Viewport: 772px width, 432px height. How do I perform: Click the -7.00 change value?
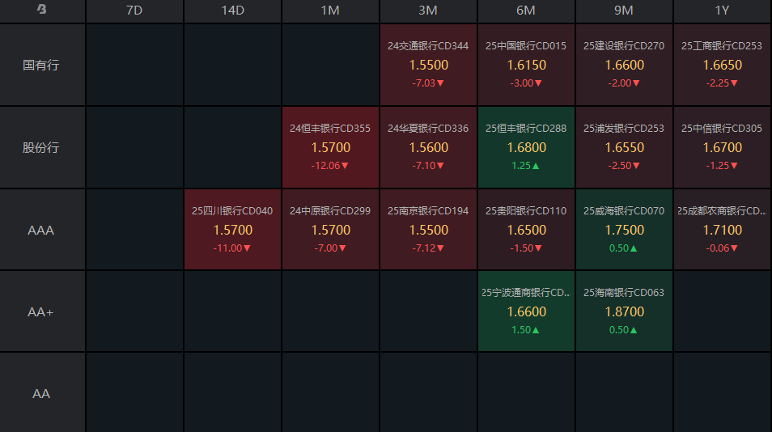(330, 248)
